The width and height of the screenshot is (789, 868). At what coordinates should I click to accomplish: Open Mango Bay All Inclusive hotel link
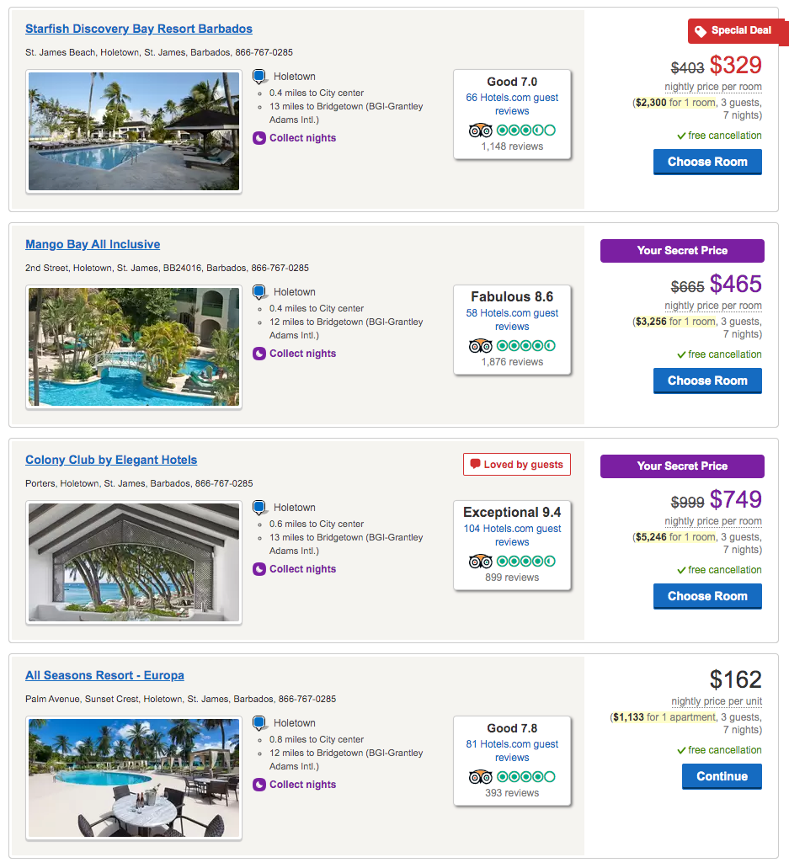point(93,244)
